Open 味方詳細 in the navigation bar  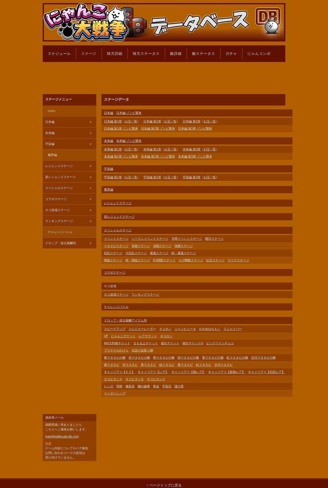(x=115, y=54)
